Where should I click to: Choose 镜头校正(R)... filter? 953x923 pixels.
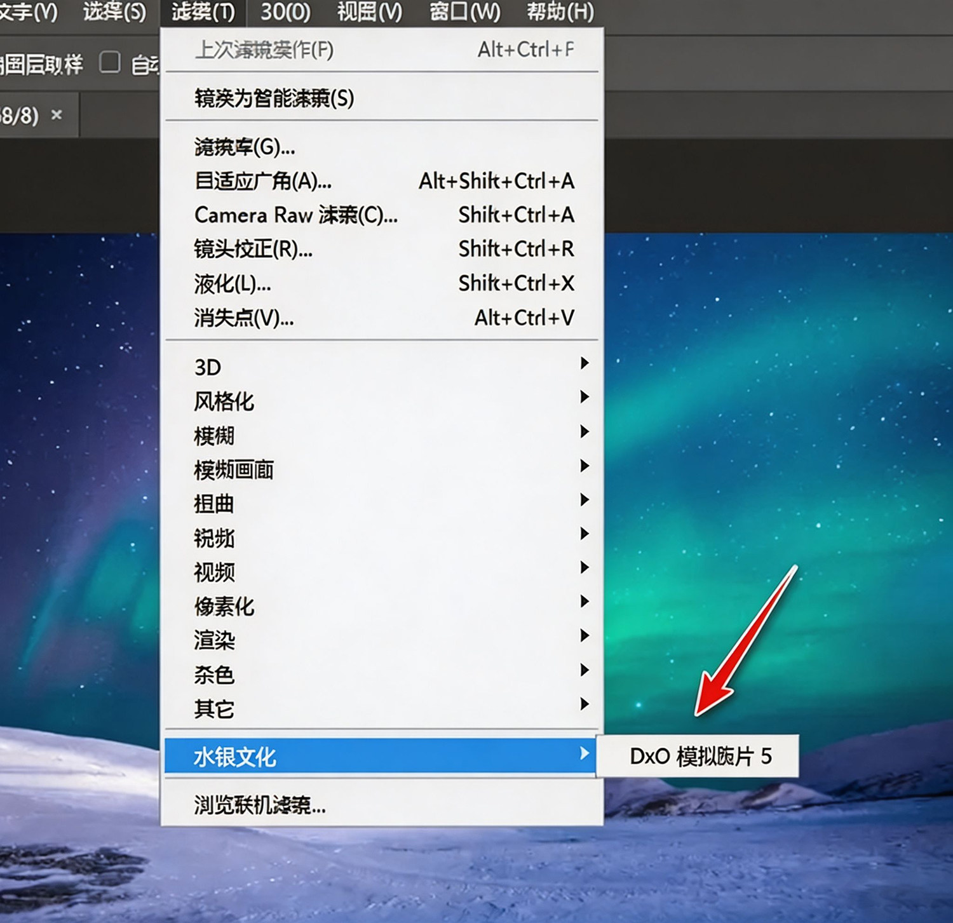[x=381, y=249]
